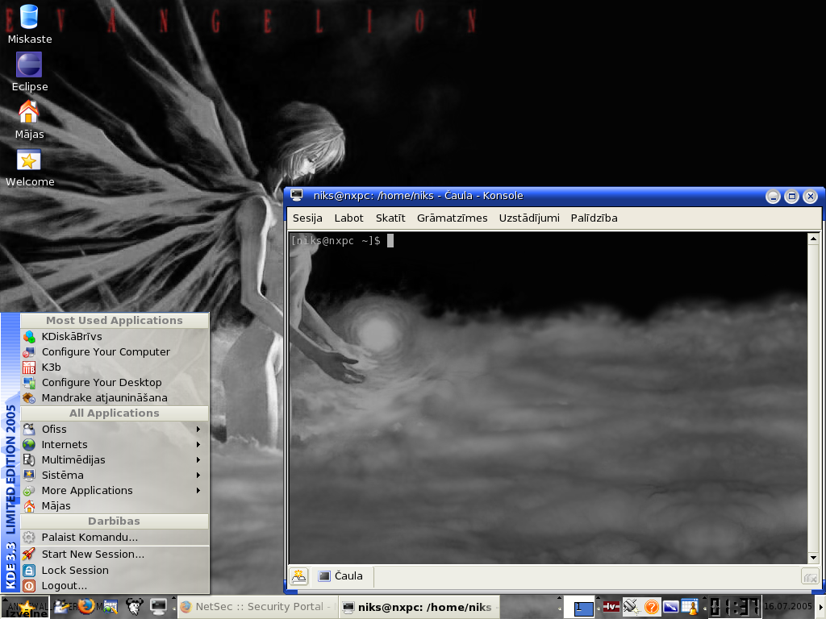Image resolution: width=826 pixels, height=619 pixels.
Task: Click inside the Konsole terminal prompt area
Action: (x=548, y=398)
